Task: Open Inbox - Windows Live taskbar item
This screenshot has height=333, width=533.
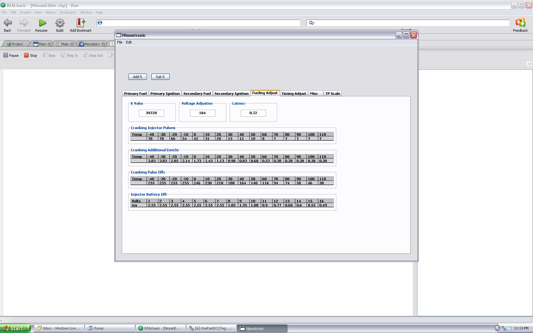Action: (x=59, y=328)
